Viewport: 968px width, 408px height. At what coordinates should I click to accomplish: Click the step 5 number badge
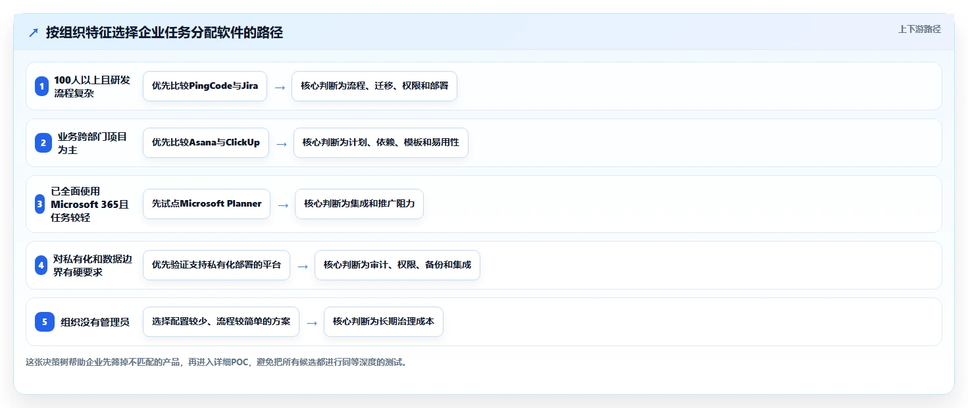coord(45,322)
